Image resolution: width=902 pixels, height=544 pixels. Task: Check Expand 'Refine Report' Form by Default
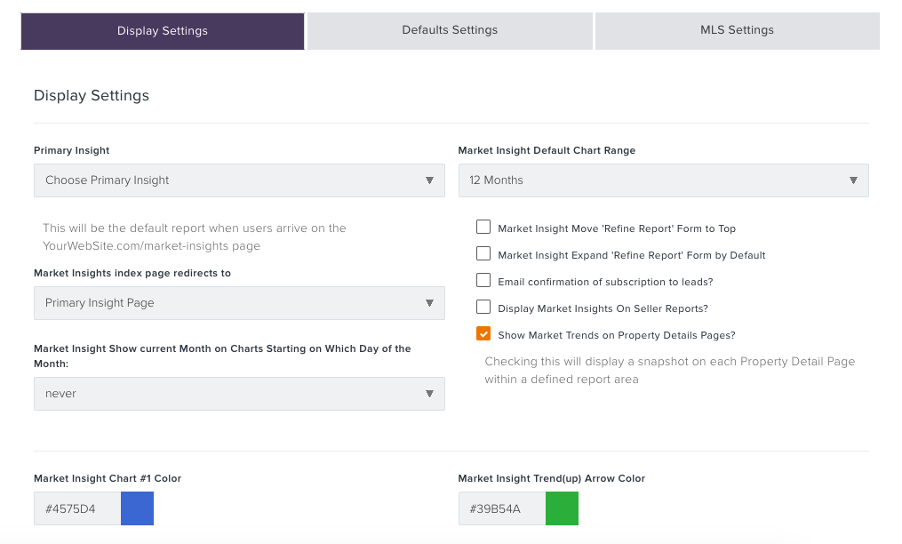(483, 253)
